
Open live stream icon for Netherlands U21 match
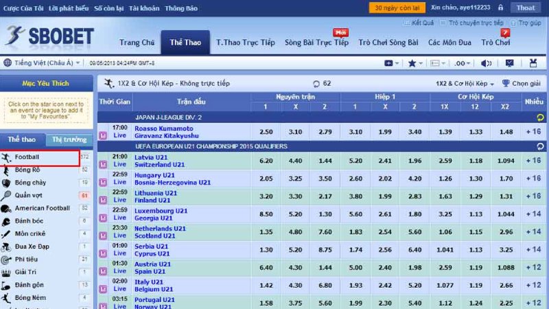pos(103,236)
